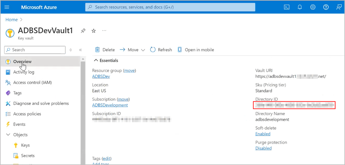This screenshot has width=345, height=165.
Task: Open the Azure portal hamburger menu
Action: click(7, 7)
